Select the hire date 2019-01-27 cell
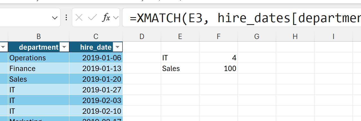The image size is (361, 121). (x=96, y=90)
